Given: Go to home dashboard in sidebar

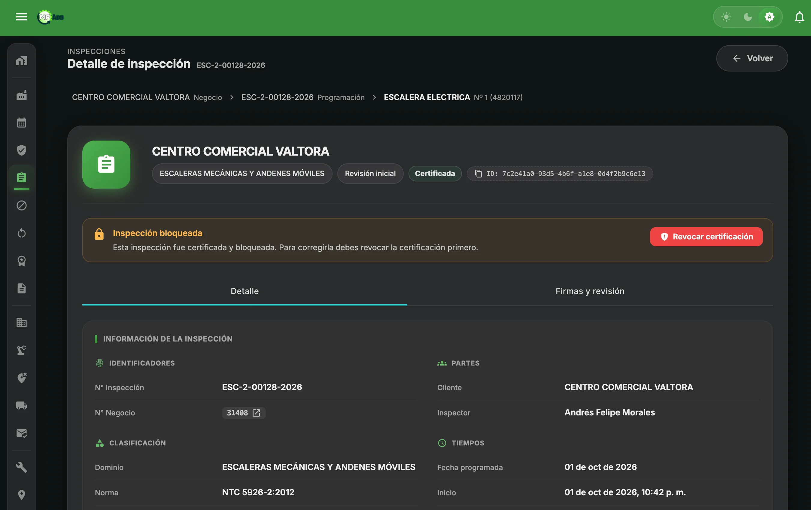Looking at the screenshot, I should (22, 61).
